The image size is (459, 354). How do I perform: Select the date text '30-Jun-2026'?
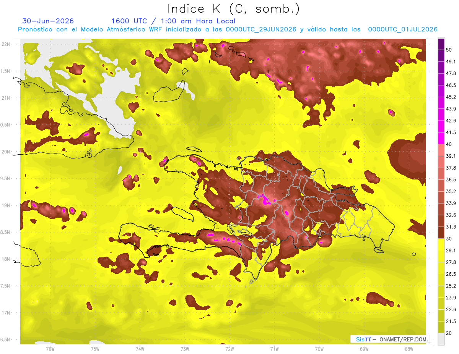(48, 21)
